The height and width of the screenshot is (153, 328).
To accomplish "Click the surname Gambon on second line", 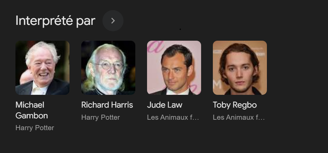I will (32, 116).
